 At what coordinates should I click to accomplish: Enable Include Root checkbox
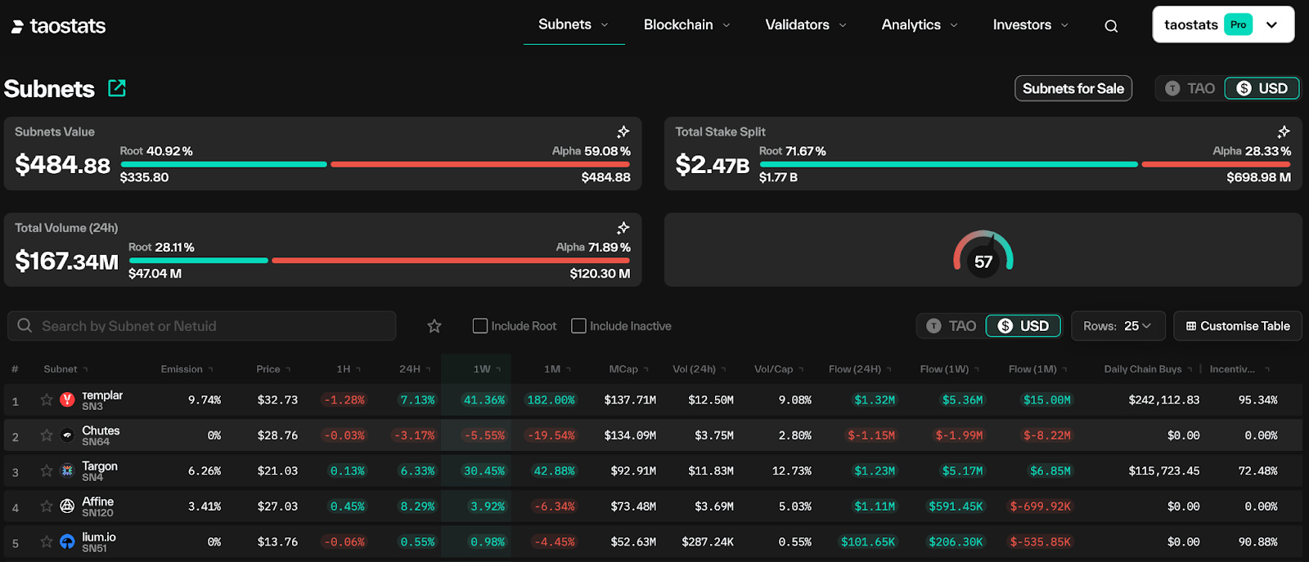pyautogui.click(x=480, y=326)
